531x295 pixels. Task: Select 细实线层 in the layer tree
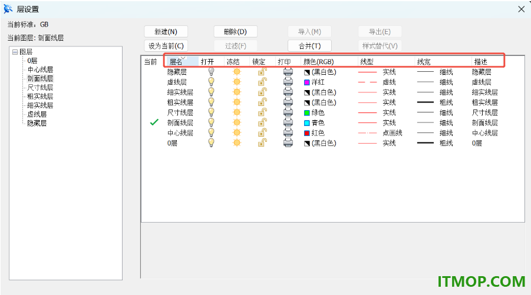[x=40, y=105]
